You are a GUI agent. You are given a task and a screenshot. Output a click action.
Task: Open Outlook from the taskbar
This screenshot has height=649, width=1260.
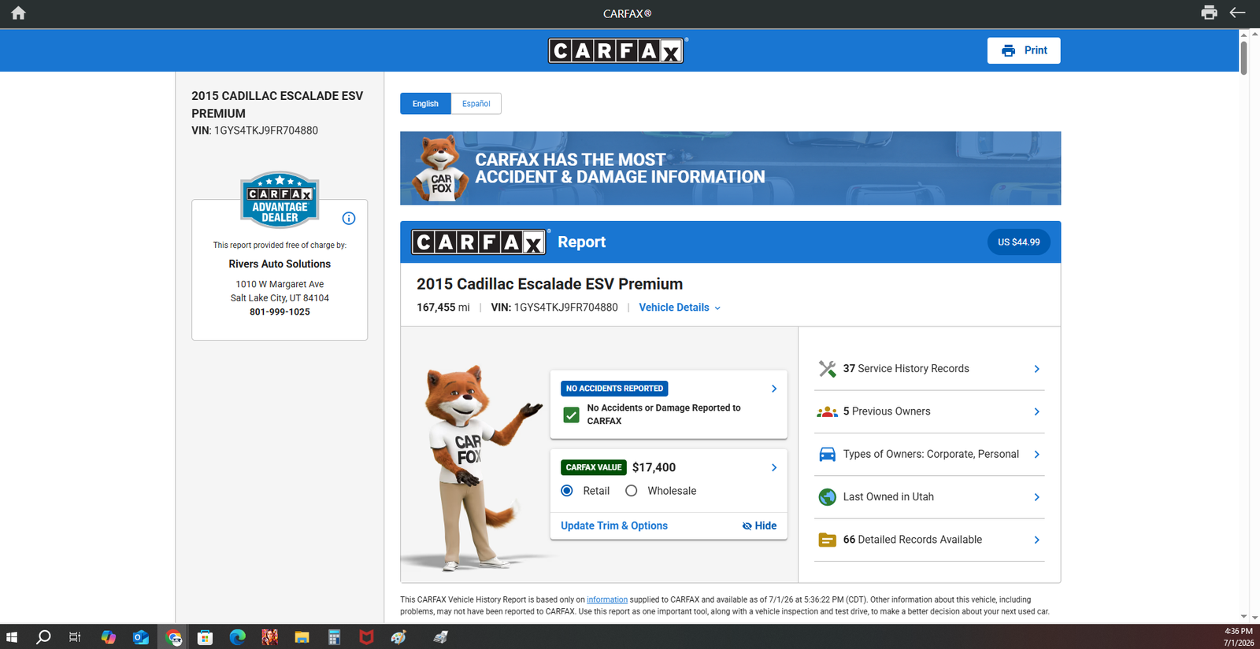pos(141,637)
